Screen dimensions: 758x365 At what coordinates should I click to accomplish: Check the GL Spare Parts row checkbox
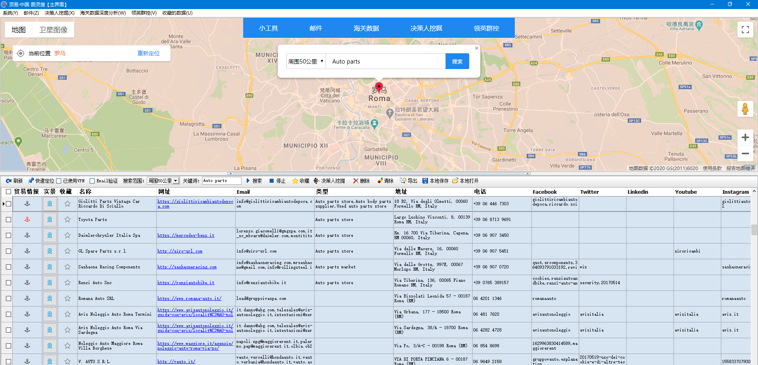point(8,251)
